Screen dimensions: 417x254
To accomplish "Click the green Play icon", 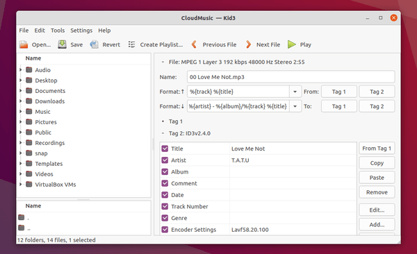I will pos(292,44).
